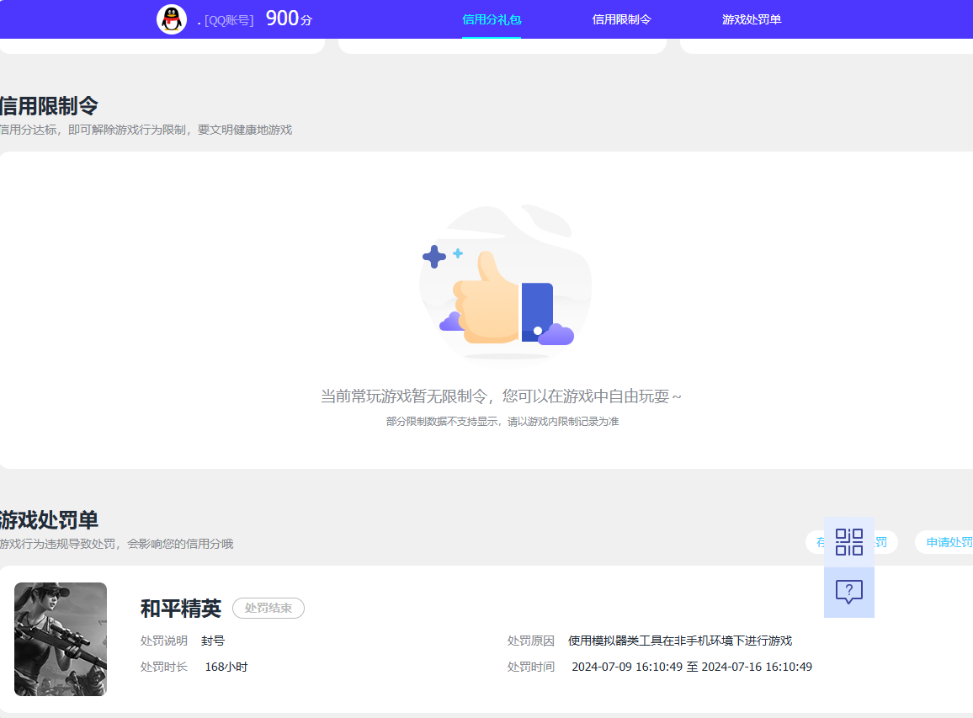Click the QQ penguin avatar icon
The image size is (973, 718).
coord(171,19)
